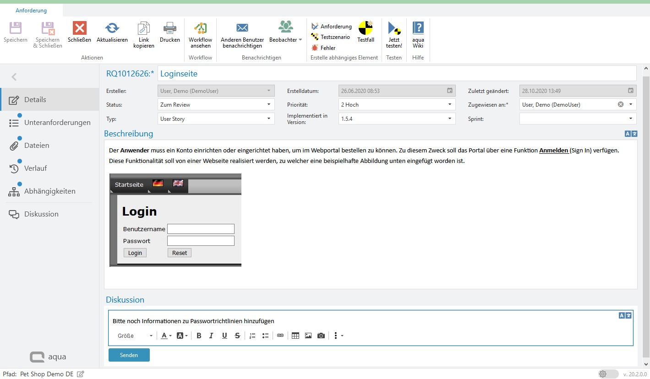The image size is (650, 379).
Task: Open the Abhängigkeiten section
Action: point(49,191)
